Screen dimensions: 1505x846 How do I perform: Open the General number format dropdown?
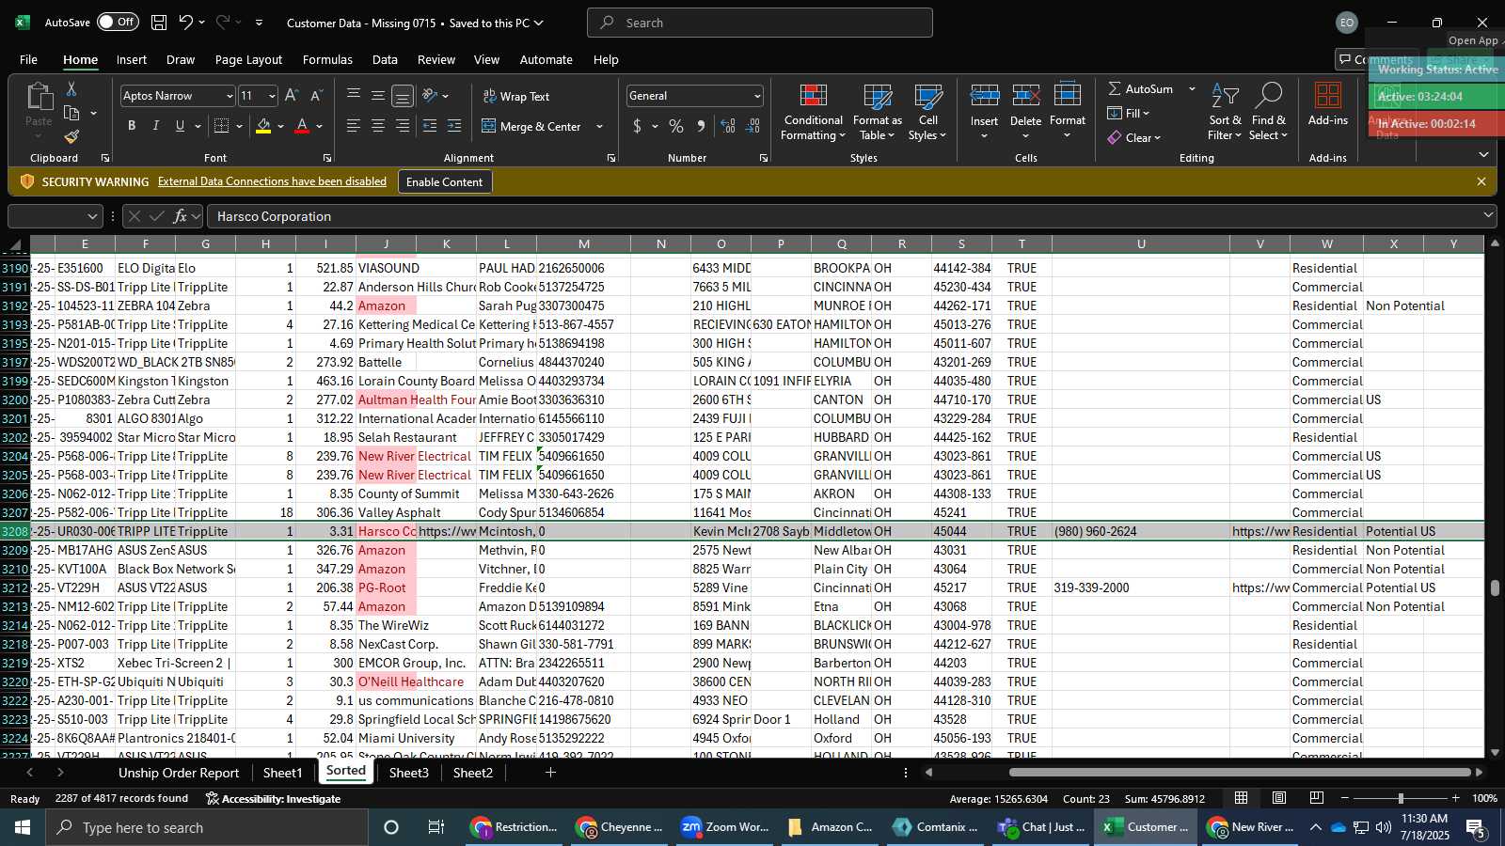(x=757, y=96)
